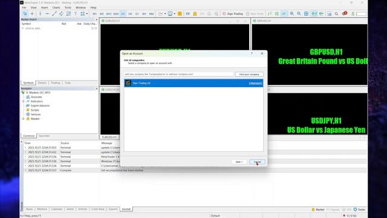Open the toolbar search magnifier

click(336, 14)
